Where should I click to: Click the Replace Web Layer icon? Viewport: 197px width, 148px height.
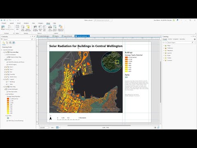pos(28,27)
